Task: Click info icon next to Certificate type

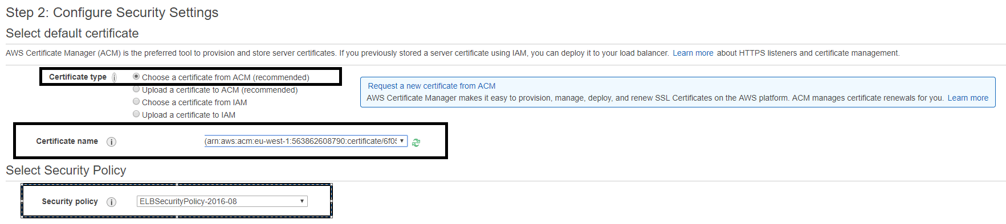Action: 115,77
